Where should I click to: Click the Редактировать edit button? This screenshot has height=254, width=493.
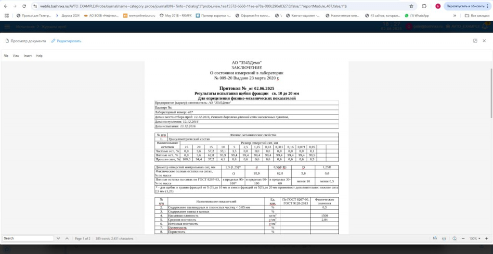coord(66,41)
